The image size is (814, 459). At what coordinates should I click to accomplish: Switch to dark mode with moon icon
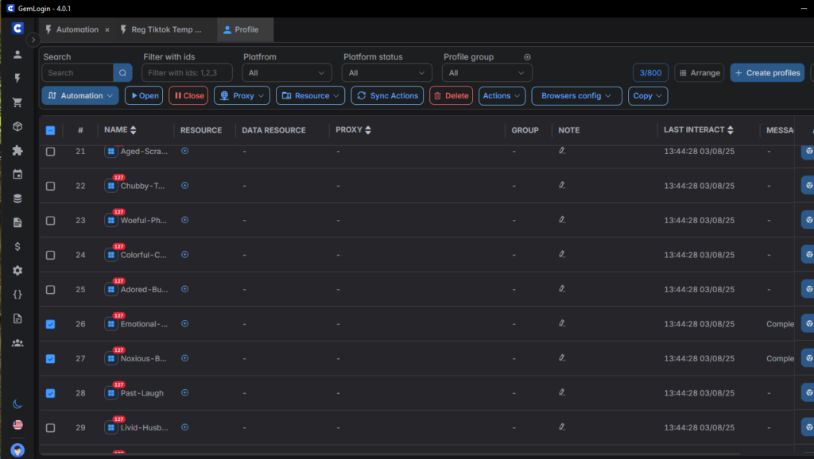point(17,404)
